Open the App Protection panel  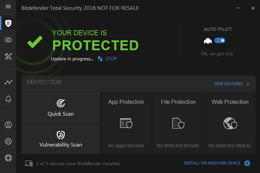pyautogui.click(x=126, y=123)
